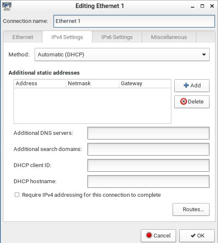Open the Routes… dialog

click(191, 209)
